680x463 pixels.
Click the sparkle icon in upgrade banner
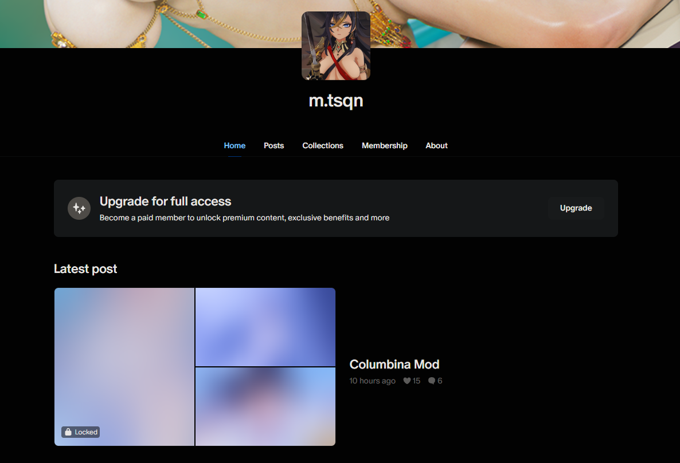[x=79, y=208]
